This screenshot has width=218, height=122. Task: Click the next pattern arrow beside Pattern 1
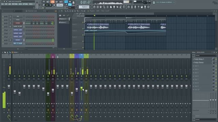click(x=90, y=7)
